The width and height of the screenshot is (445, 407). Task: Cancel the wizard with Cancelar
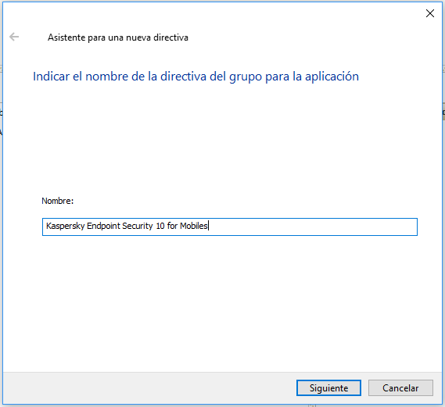click(400, 387)
